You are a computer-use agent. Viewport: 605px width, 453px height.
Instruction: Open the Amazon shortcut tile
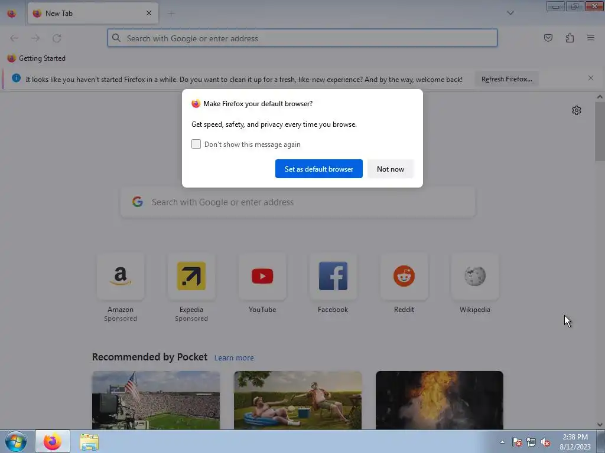[x=121, y=277]
